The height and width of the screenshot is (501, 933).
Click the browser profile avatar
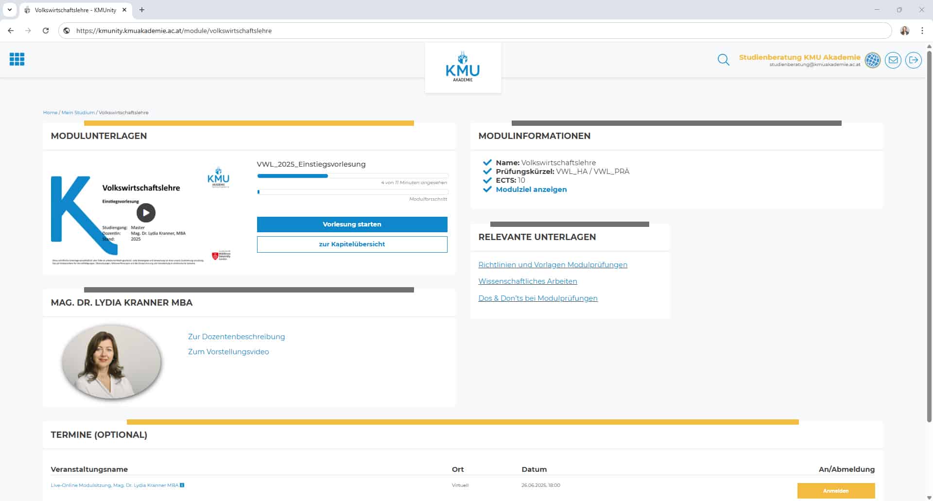point(904,31)
